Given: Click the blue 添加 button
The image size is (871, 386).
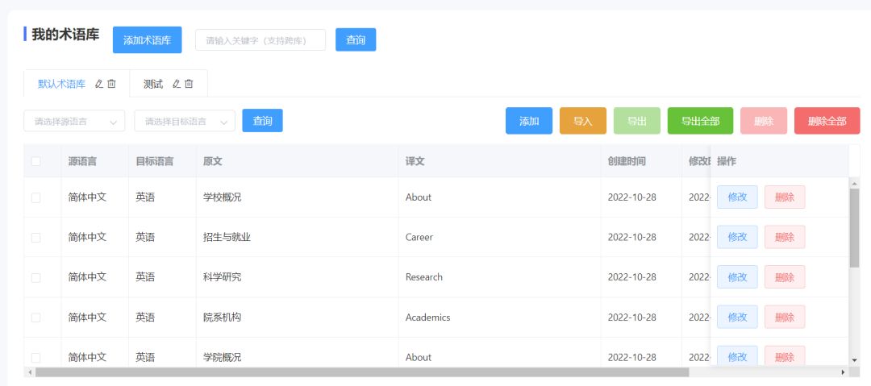Looking at the screenshot, I should tap(529, 121).
